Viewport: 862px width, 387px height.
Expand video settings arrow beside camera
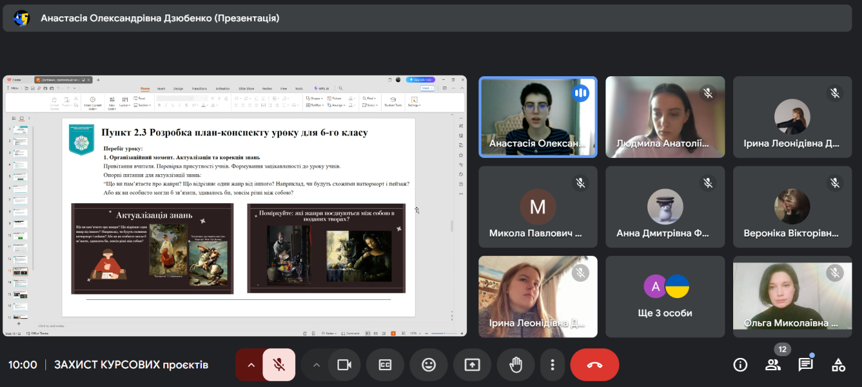(316, 365)
